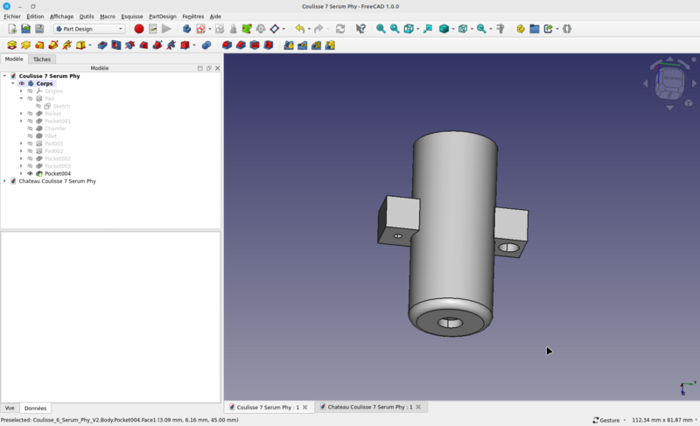This screenshot has height=426, width=700.
Task: Toggle visibility of Pocket004
Action: tap(30, 173)
